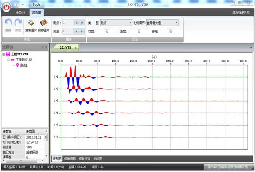This screenshot has height=172, width=255.
Task: Go to previous 测道 with left arrow
Action: [x=77, y=31]
